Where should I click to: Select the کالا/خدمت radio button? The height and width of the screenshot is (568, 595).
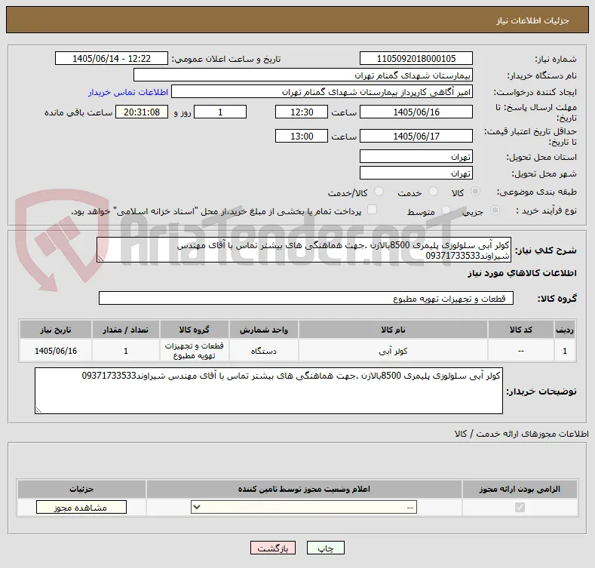[x=379, y=192]
